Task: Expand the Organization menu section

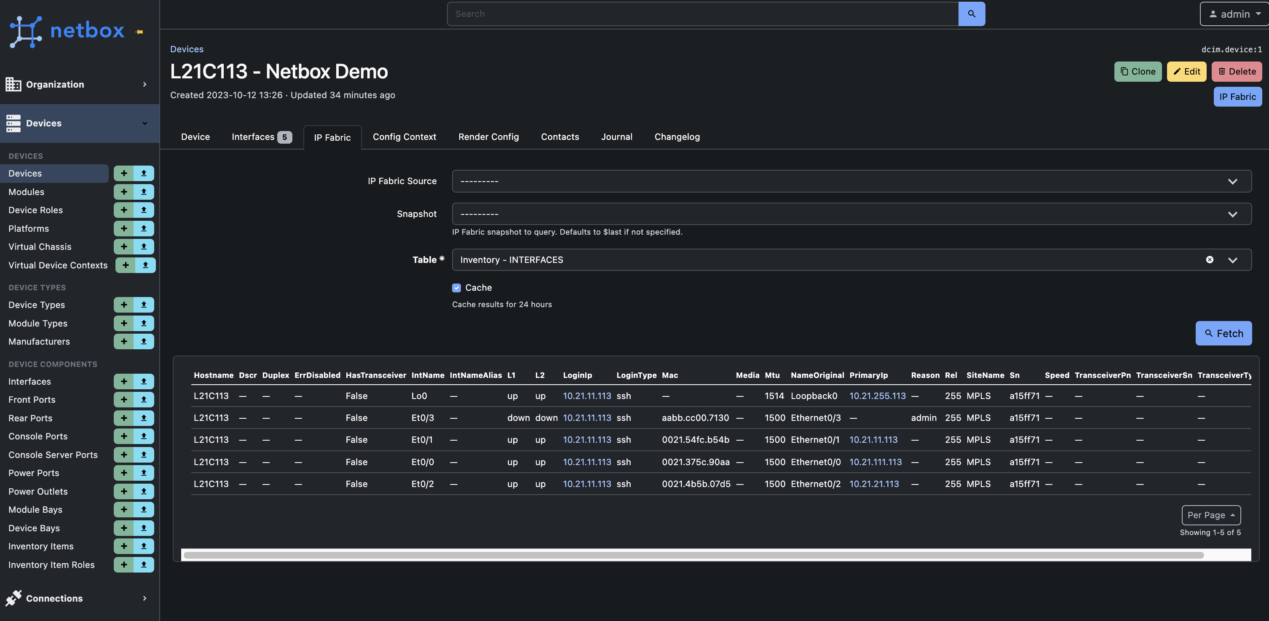Action: coord(80,84)
